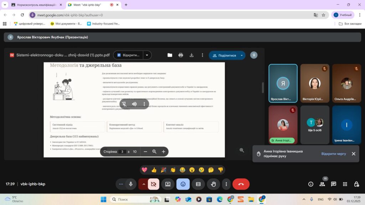Screen dimensions: 365x205
Task: Toggle the microphone button
Action: click(x=131, y=184)
